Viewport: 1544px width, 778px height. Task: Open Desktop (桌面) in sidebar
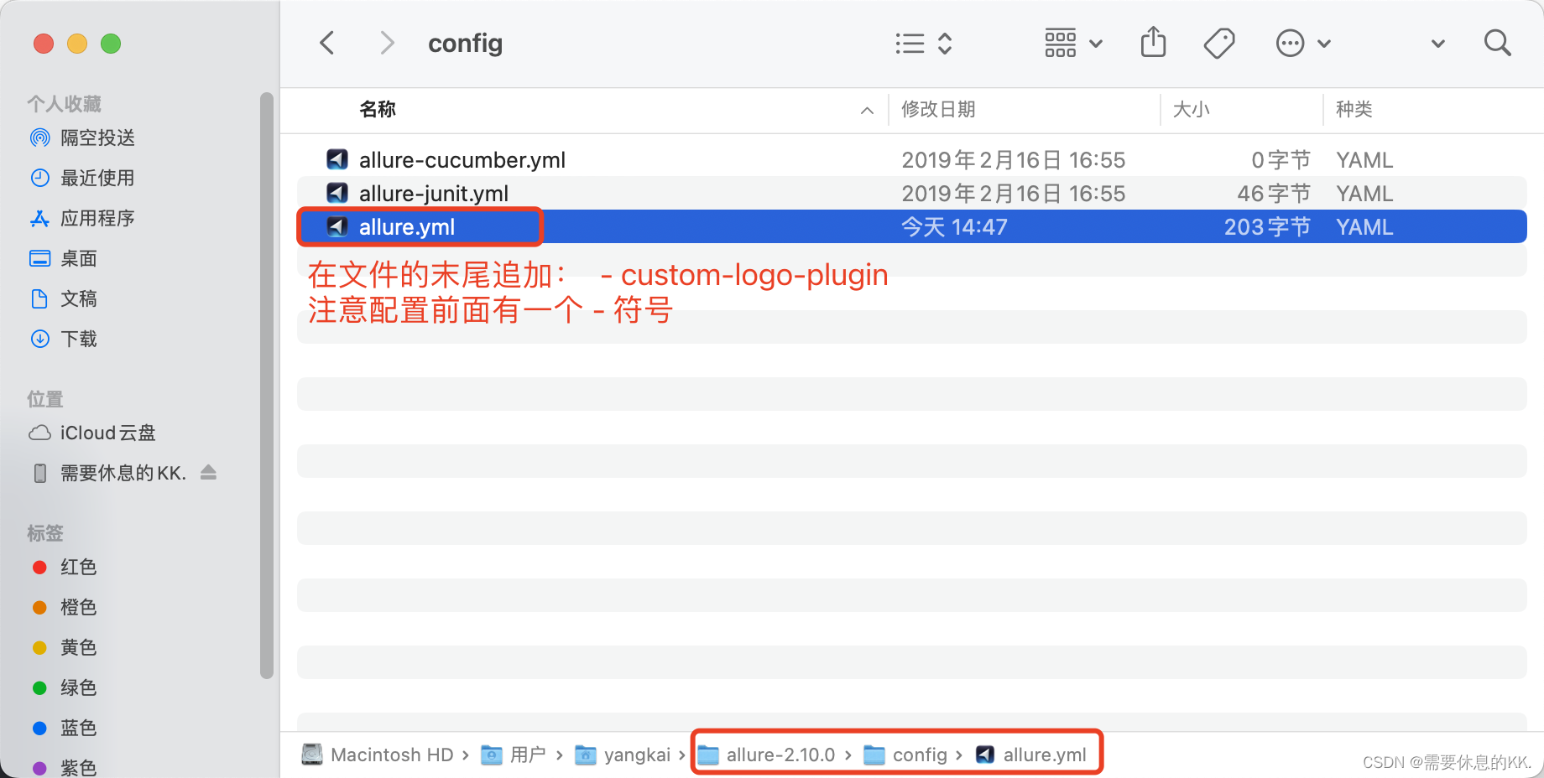64,258
